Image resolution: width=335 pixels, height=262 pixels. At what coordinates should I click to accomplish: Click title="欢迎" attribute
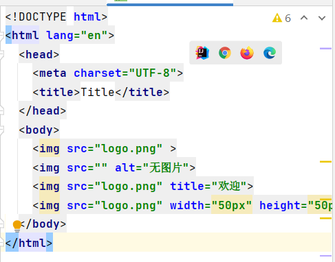208,187
